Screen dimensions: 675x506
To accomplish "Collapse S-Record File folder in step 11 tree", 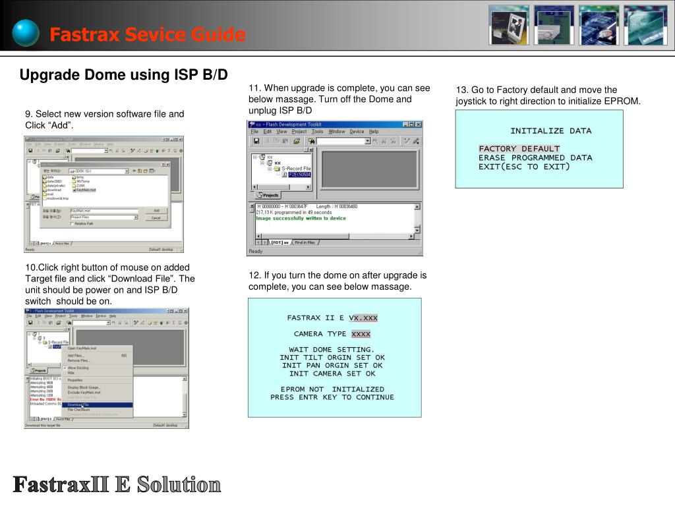I will click(x=270, y=169).
